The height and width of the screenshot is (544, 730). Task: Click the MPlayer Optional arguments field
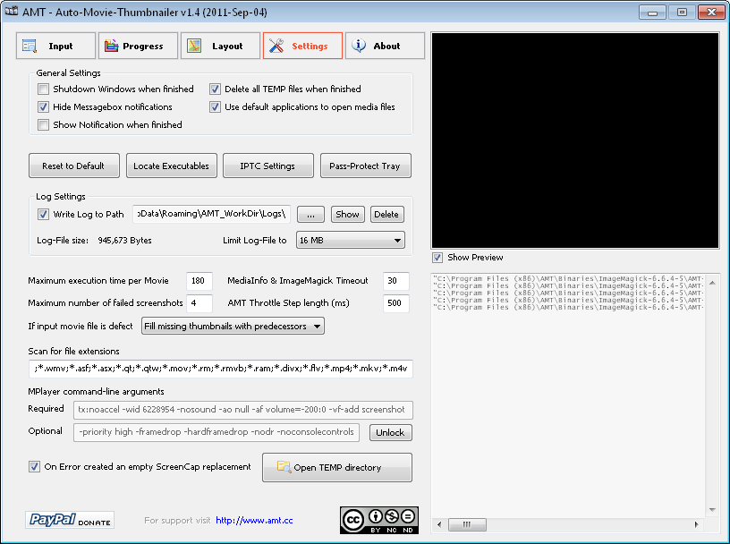(216, 432)
